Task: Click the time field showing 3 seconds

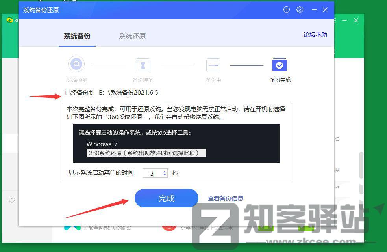Action: click(153, 173)
